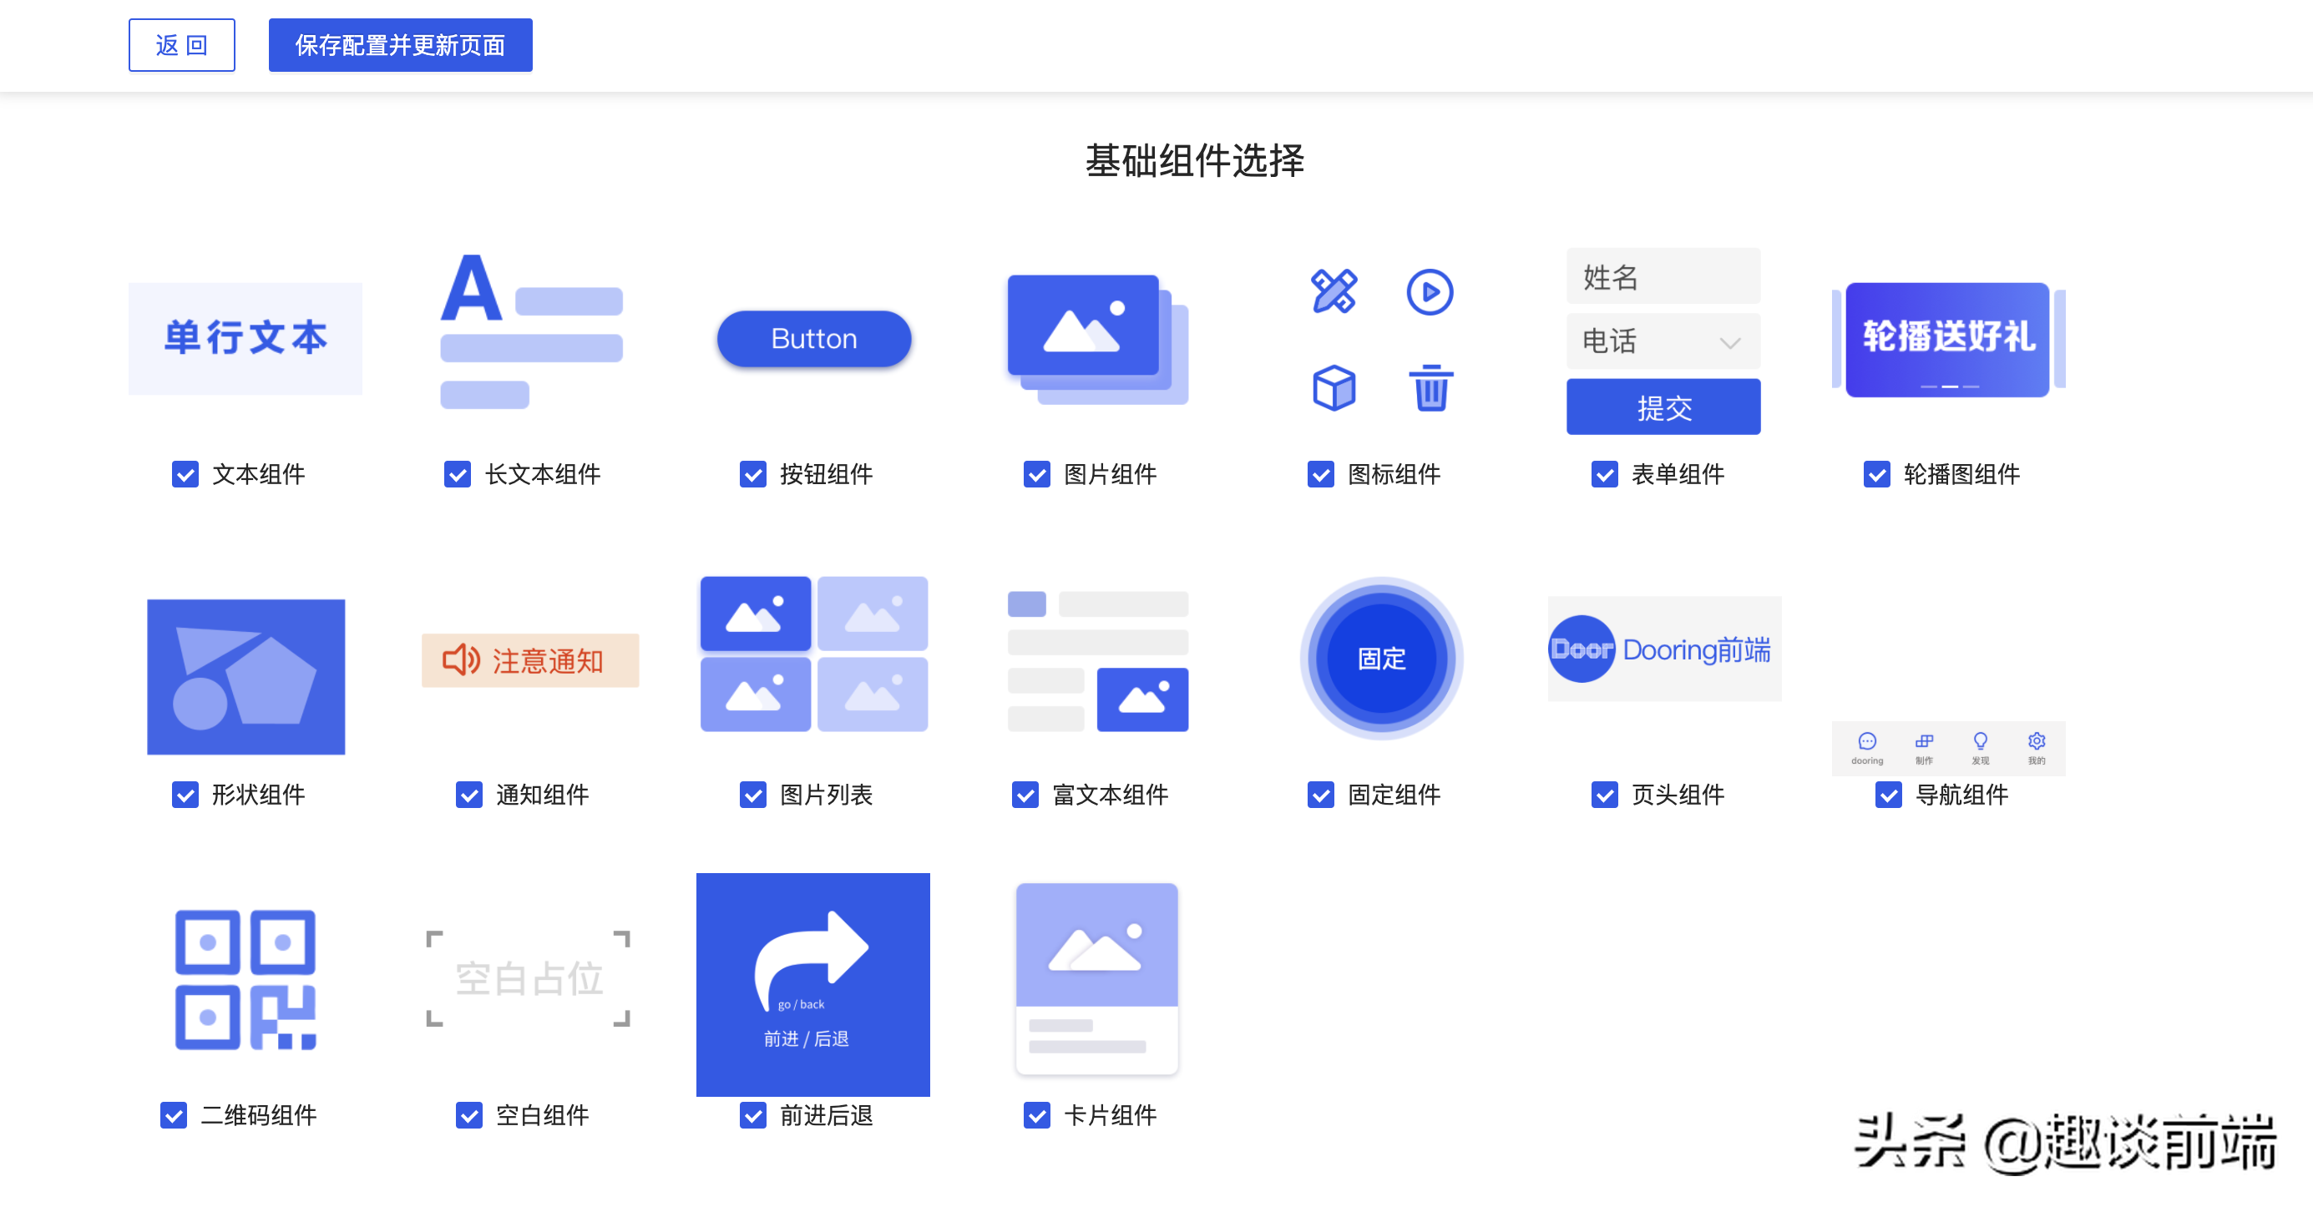
Task: Click the play circle icon in 图标组件
Action: pyautogui.click(x=1429, y=291)
